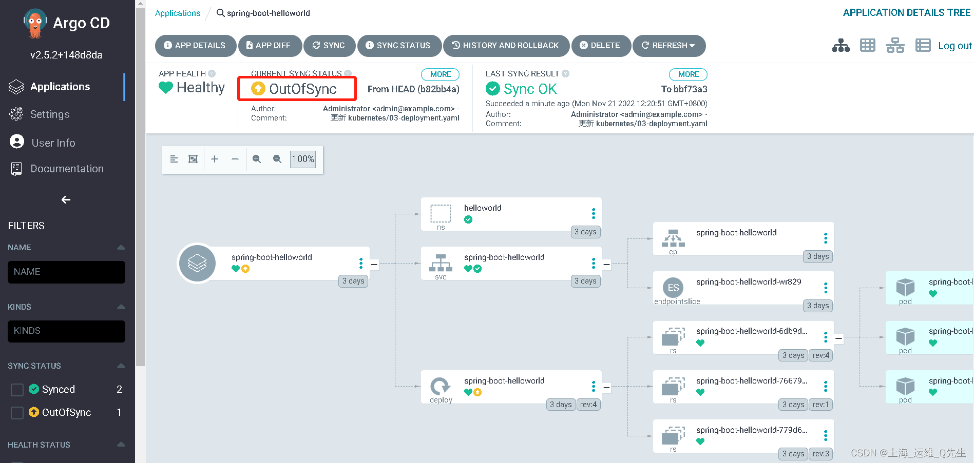974x463 pixels.
Task: Focus the NAME filter input
Action: tap(66, 272)
